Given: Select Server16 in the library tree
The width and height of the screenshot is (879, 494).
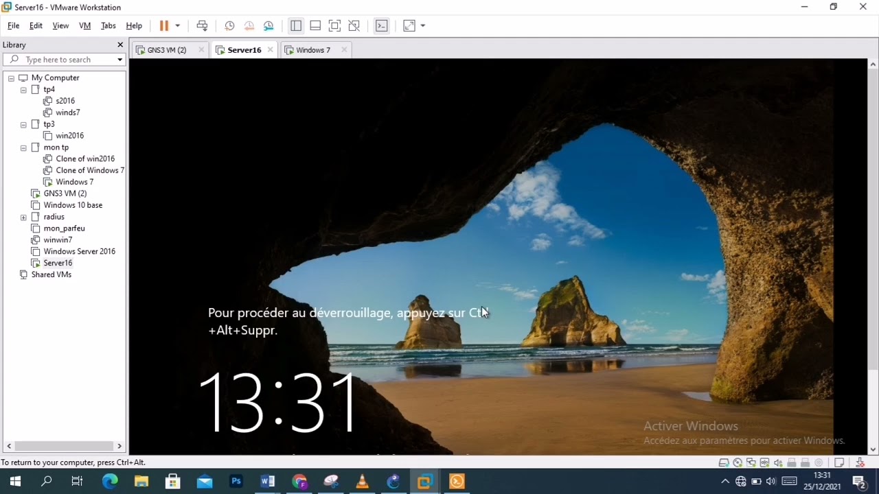Looking at the screenshot, I should coord(58,263).
